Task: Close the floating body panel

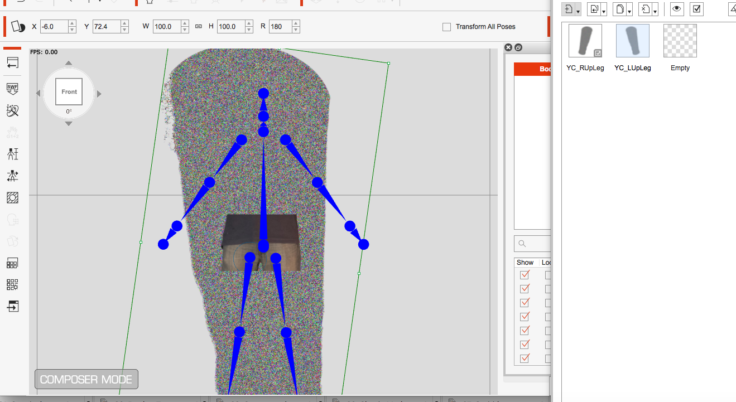Action: pyautogui.click(x=508, y=48)
